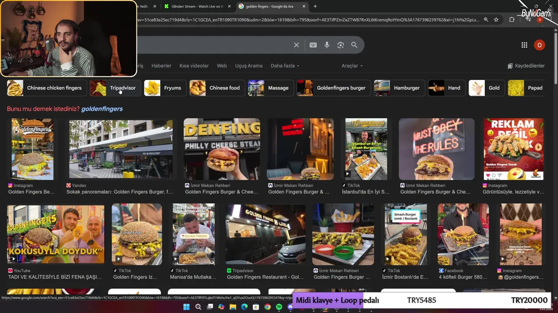558x313 pixels.
Task: Select the Massage suggestion chip
Action: click(271, 88)
